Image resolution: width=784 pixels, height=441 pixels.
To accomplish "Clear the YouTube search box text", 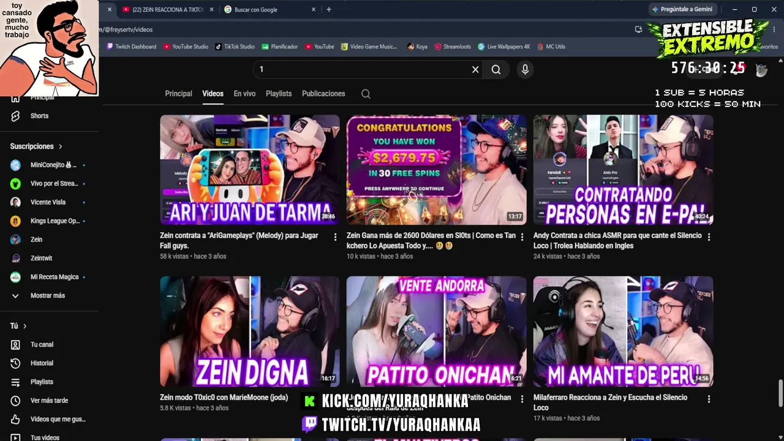I will click(475, 70).
